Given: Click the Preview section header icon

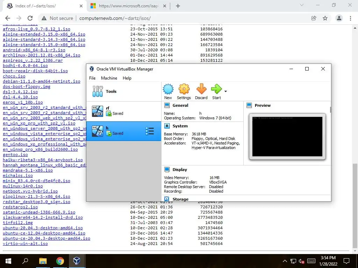Looking at the screenshot, I should [x=249, y=105].
